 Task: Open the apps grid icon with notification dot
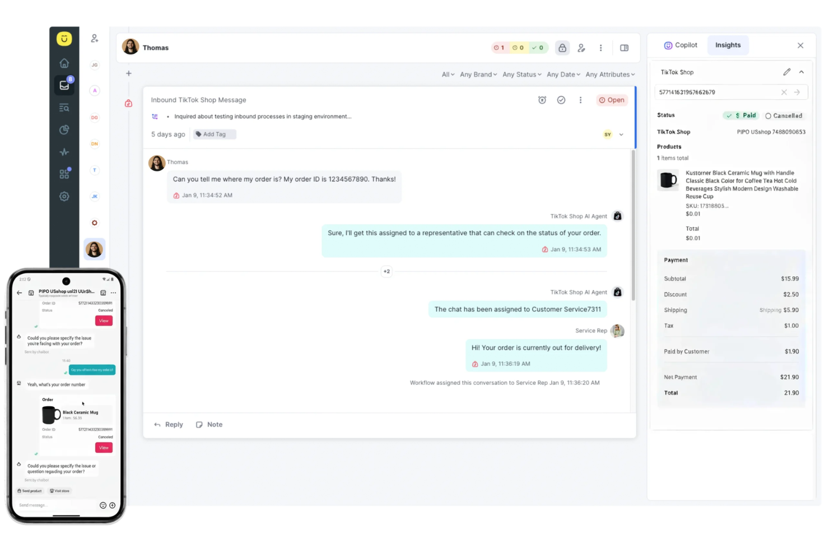point(64,174)
